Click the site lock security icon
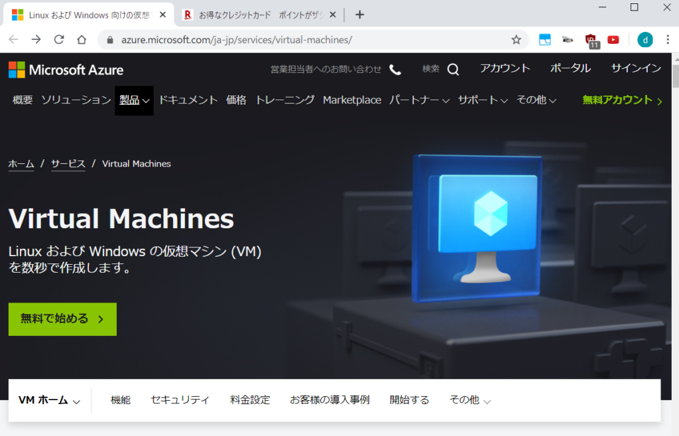 click(x=110, y=40)
